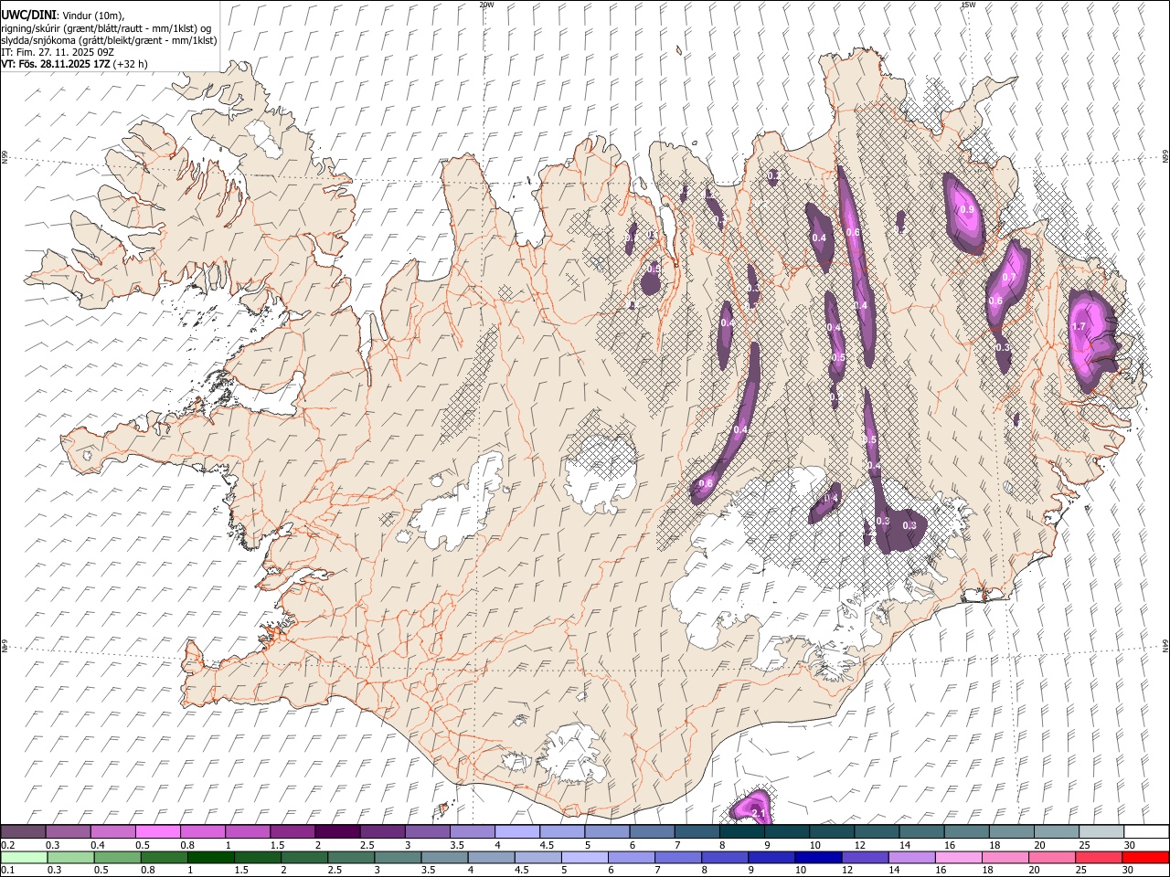Click the 0.7 precipitation value label

click(1009, 278)
